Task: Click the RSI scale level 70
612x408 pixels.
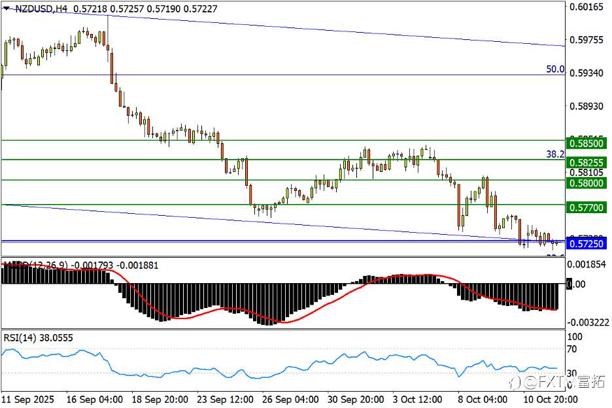Action: (x=571, y=349)
